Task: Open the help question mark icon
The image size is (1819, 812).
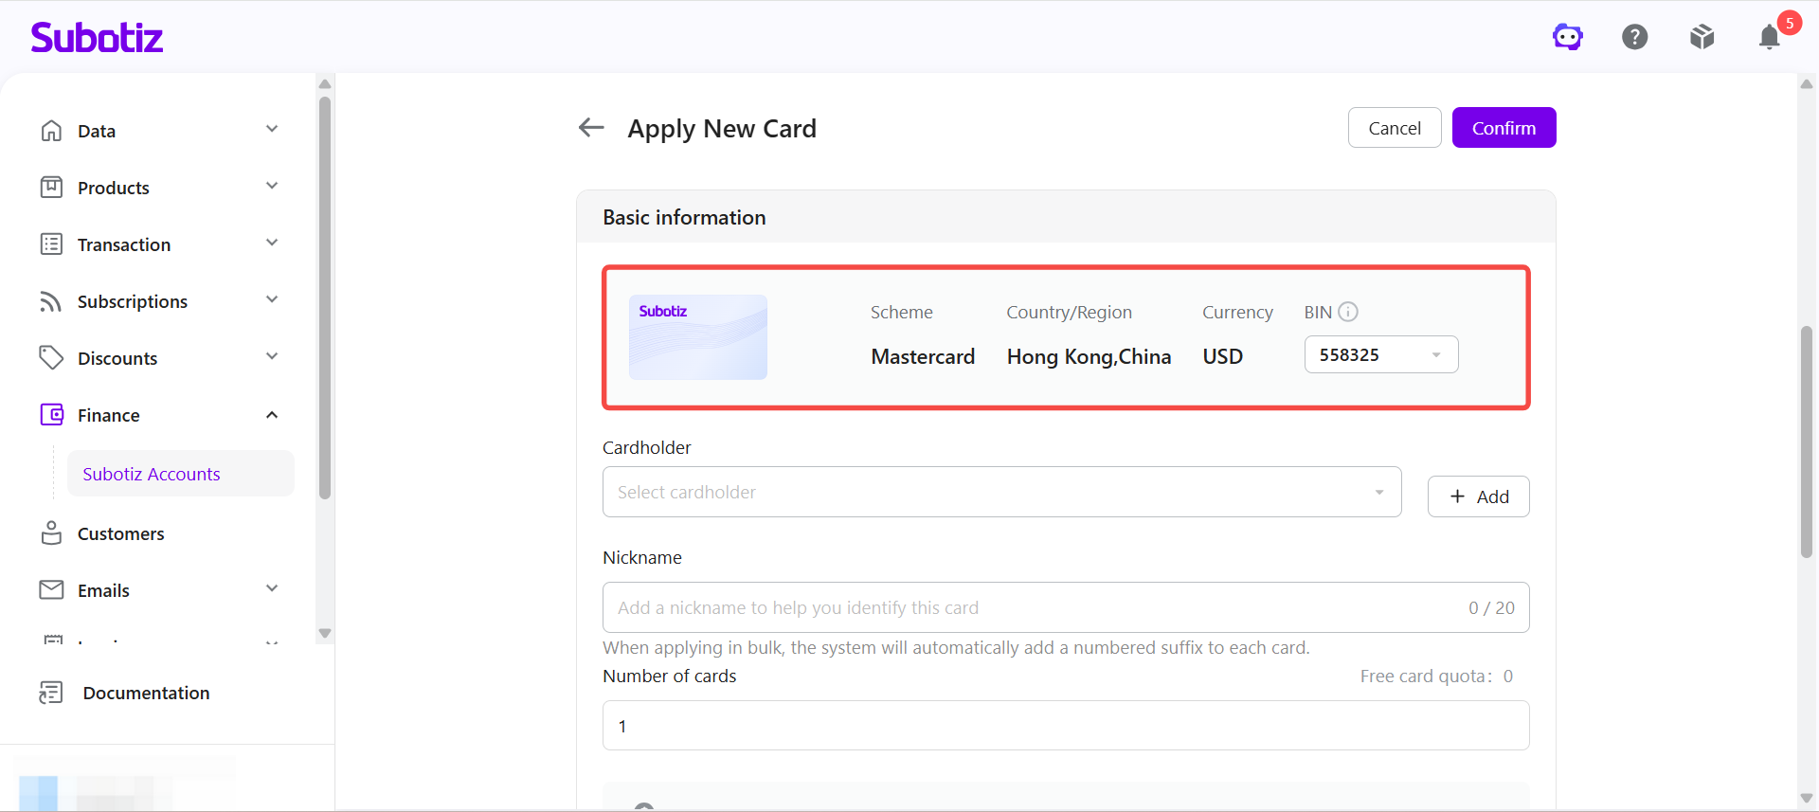Action: (1635, 37)
